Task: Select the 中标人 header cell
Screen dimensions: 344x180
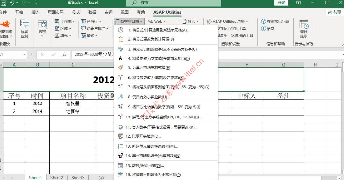Action: coord(247,96)
